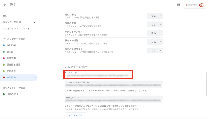Open インポート / エクスポート settings
Viewport: 208px width, 119px height.
[16, 29]
